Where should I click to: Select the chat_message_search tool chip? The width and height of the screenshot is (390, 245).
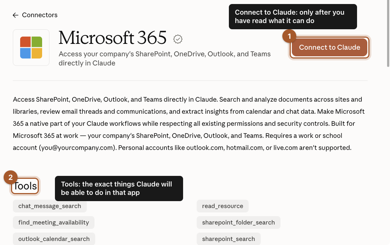coord(50,206)
